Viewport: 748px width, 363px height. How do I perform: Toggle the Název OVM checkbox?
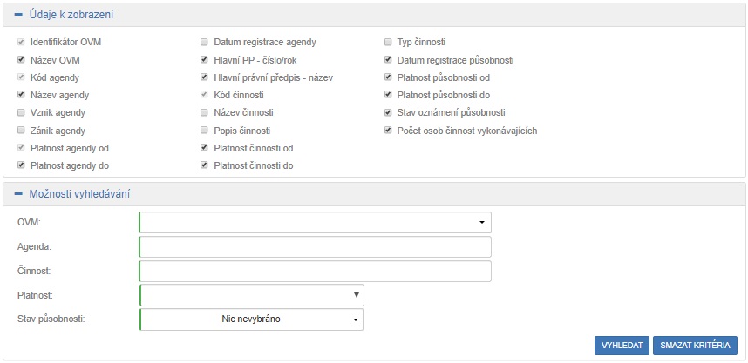[22, 60]
